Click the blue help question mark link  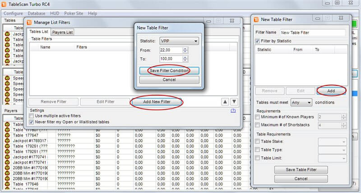[x=233, y=110]
